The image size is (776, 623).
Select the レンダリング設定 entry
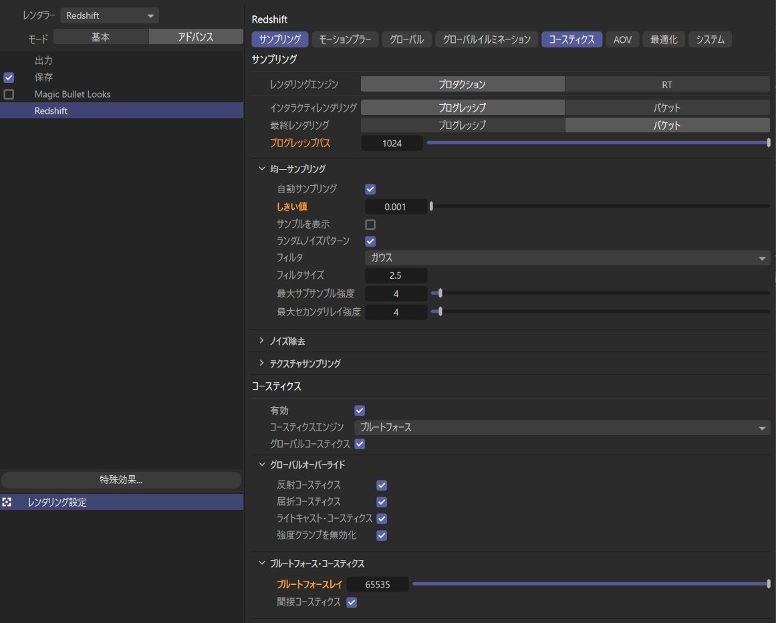coord(122,502)
